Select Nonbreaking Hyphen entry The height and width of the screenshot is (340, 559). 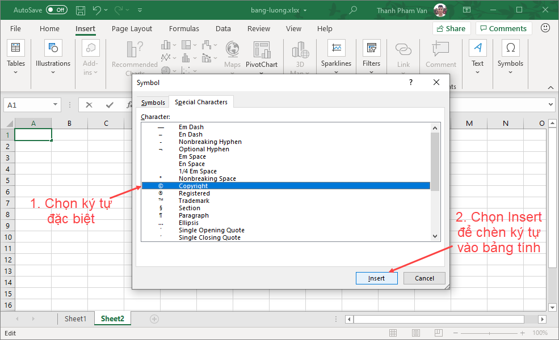[x=286, y=142]
